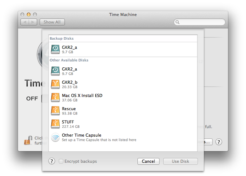Viewport: 246px width, 176px height.
Task: Click the Other Time Capsule Wi-Fi icon
Action: (x=55, y=137)
